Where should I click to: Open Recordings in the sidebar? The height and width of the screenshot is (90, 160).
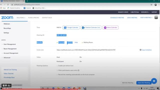pos(7,28)
